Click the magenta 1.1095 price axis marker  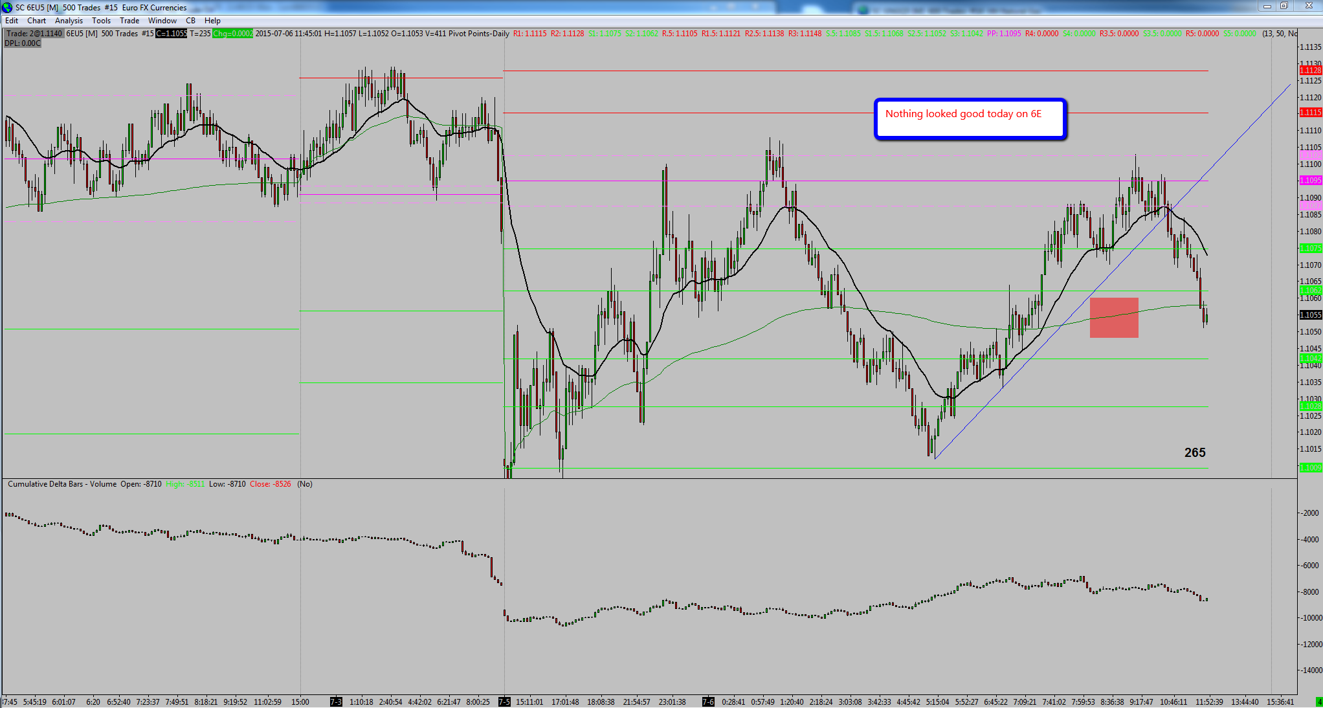(x=1311, y=181)
